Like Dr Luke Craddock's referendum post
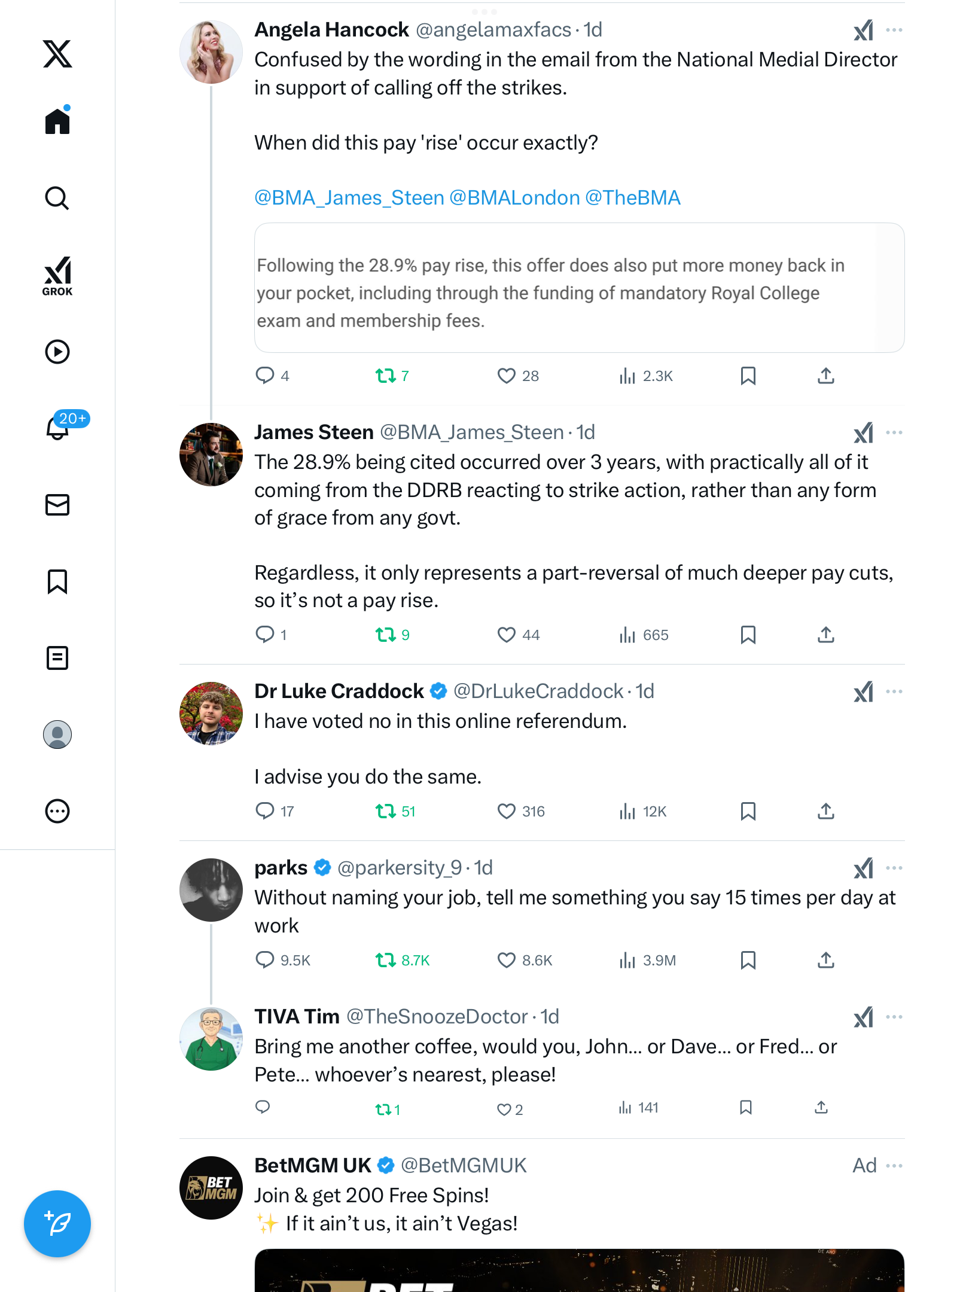This screenshot has width=969, height=1292. click(507, 811)
